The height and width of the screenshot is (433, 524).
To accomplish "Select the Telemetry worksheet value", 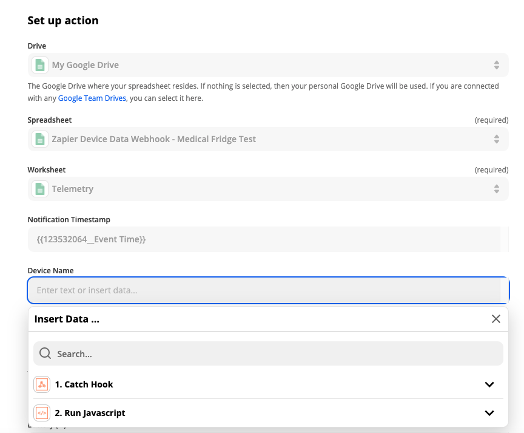I will (73, 189).
